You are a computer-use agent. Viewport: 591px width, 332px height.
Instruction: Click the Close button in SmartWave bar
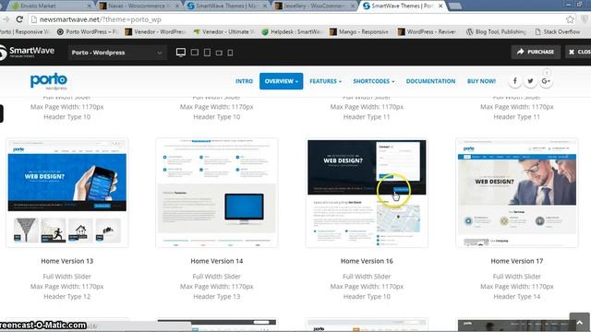578,52
